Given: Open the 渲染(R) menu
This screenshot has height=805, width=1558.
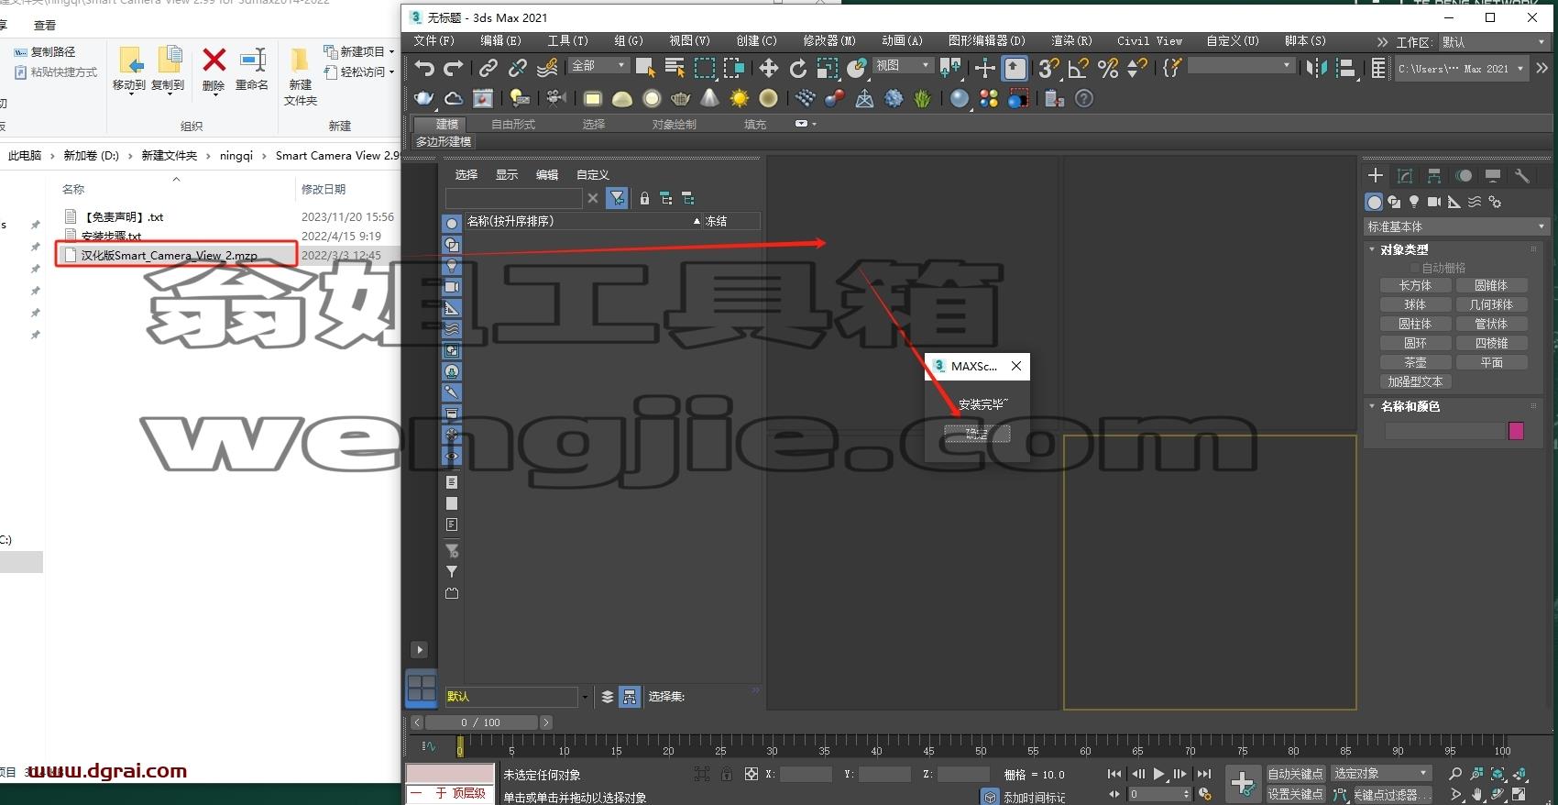Looking at the screenshot, I should (x=1071, y=40).
